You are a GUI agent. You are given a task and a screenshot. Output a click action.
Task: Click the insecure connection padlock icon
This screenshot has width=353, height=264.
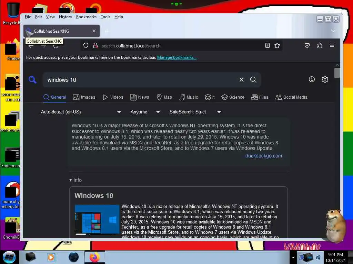(x=95, y=46)
